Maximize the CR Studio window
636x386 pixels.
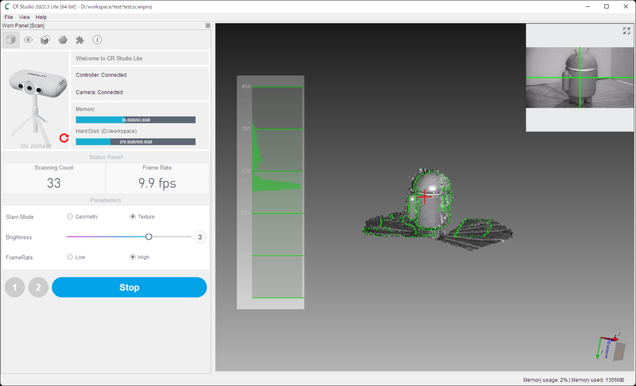click(x=607, y=7)
